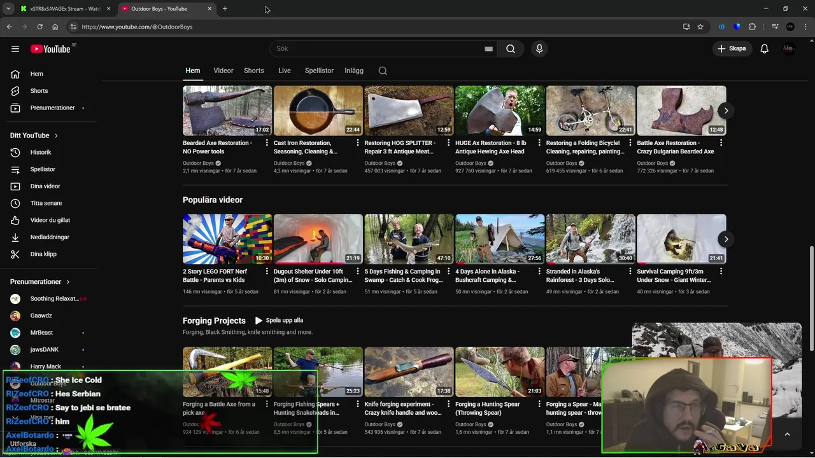Play 5 Days Fishing & Camping thumbnail

click(x=409, y=239)
